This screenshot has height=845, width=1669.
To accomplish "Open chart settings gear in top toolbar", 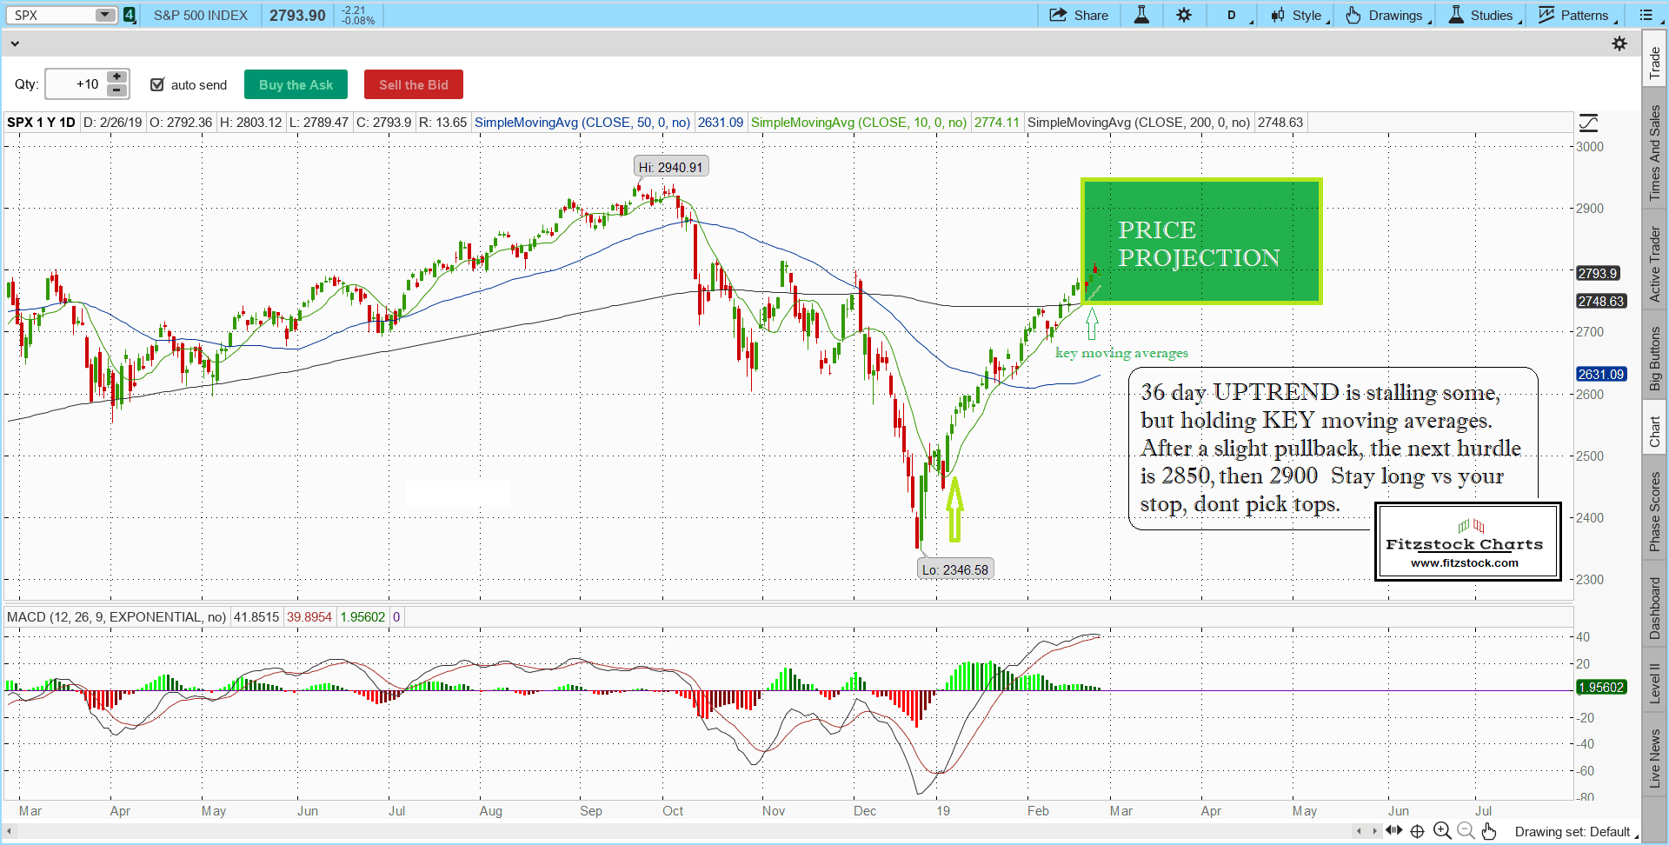I will [x=1184, y=15].
